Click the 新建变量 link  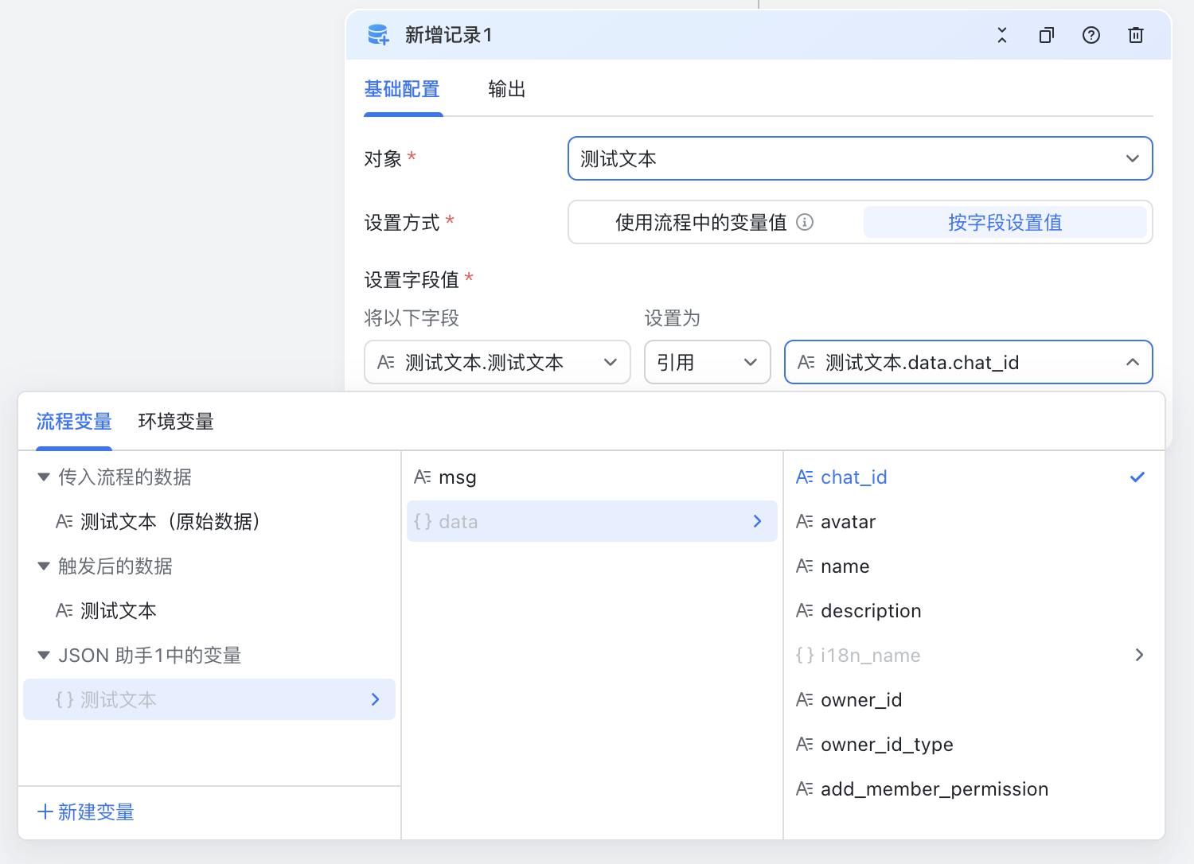[x=84, y=811]
